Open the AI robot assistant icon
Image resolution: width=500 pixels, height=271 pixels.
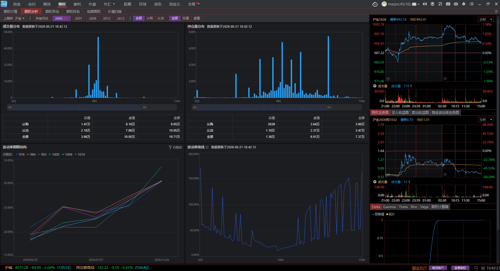375,4
